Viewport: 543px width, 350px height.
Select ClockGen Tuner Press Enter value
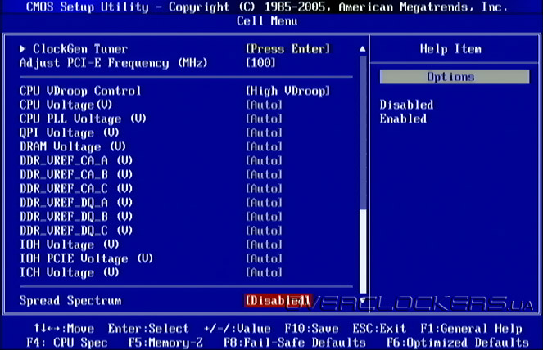(x=288, y=49)
